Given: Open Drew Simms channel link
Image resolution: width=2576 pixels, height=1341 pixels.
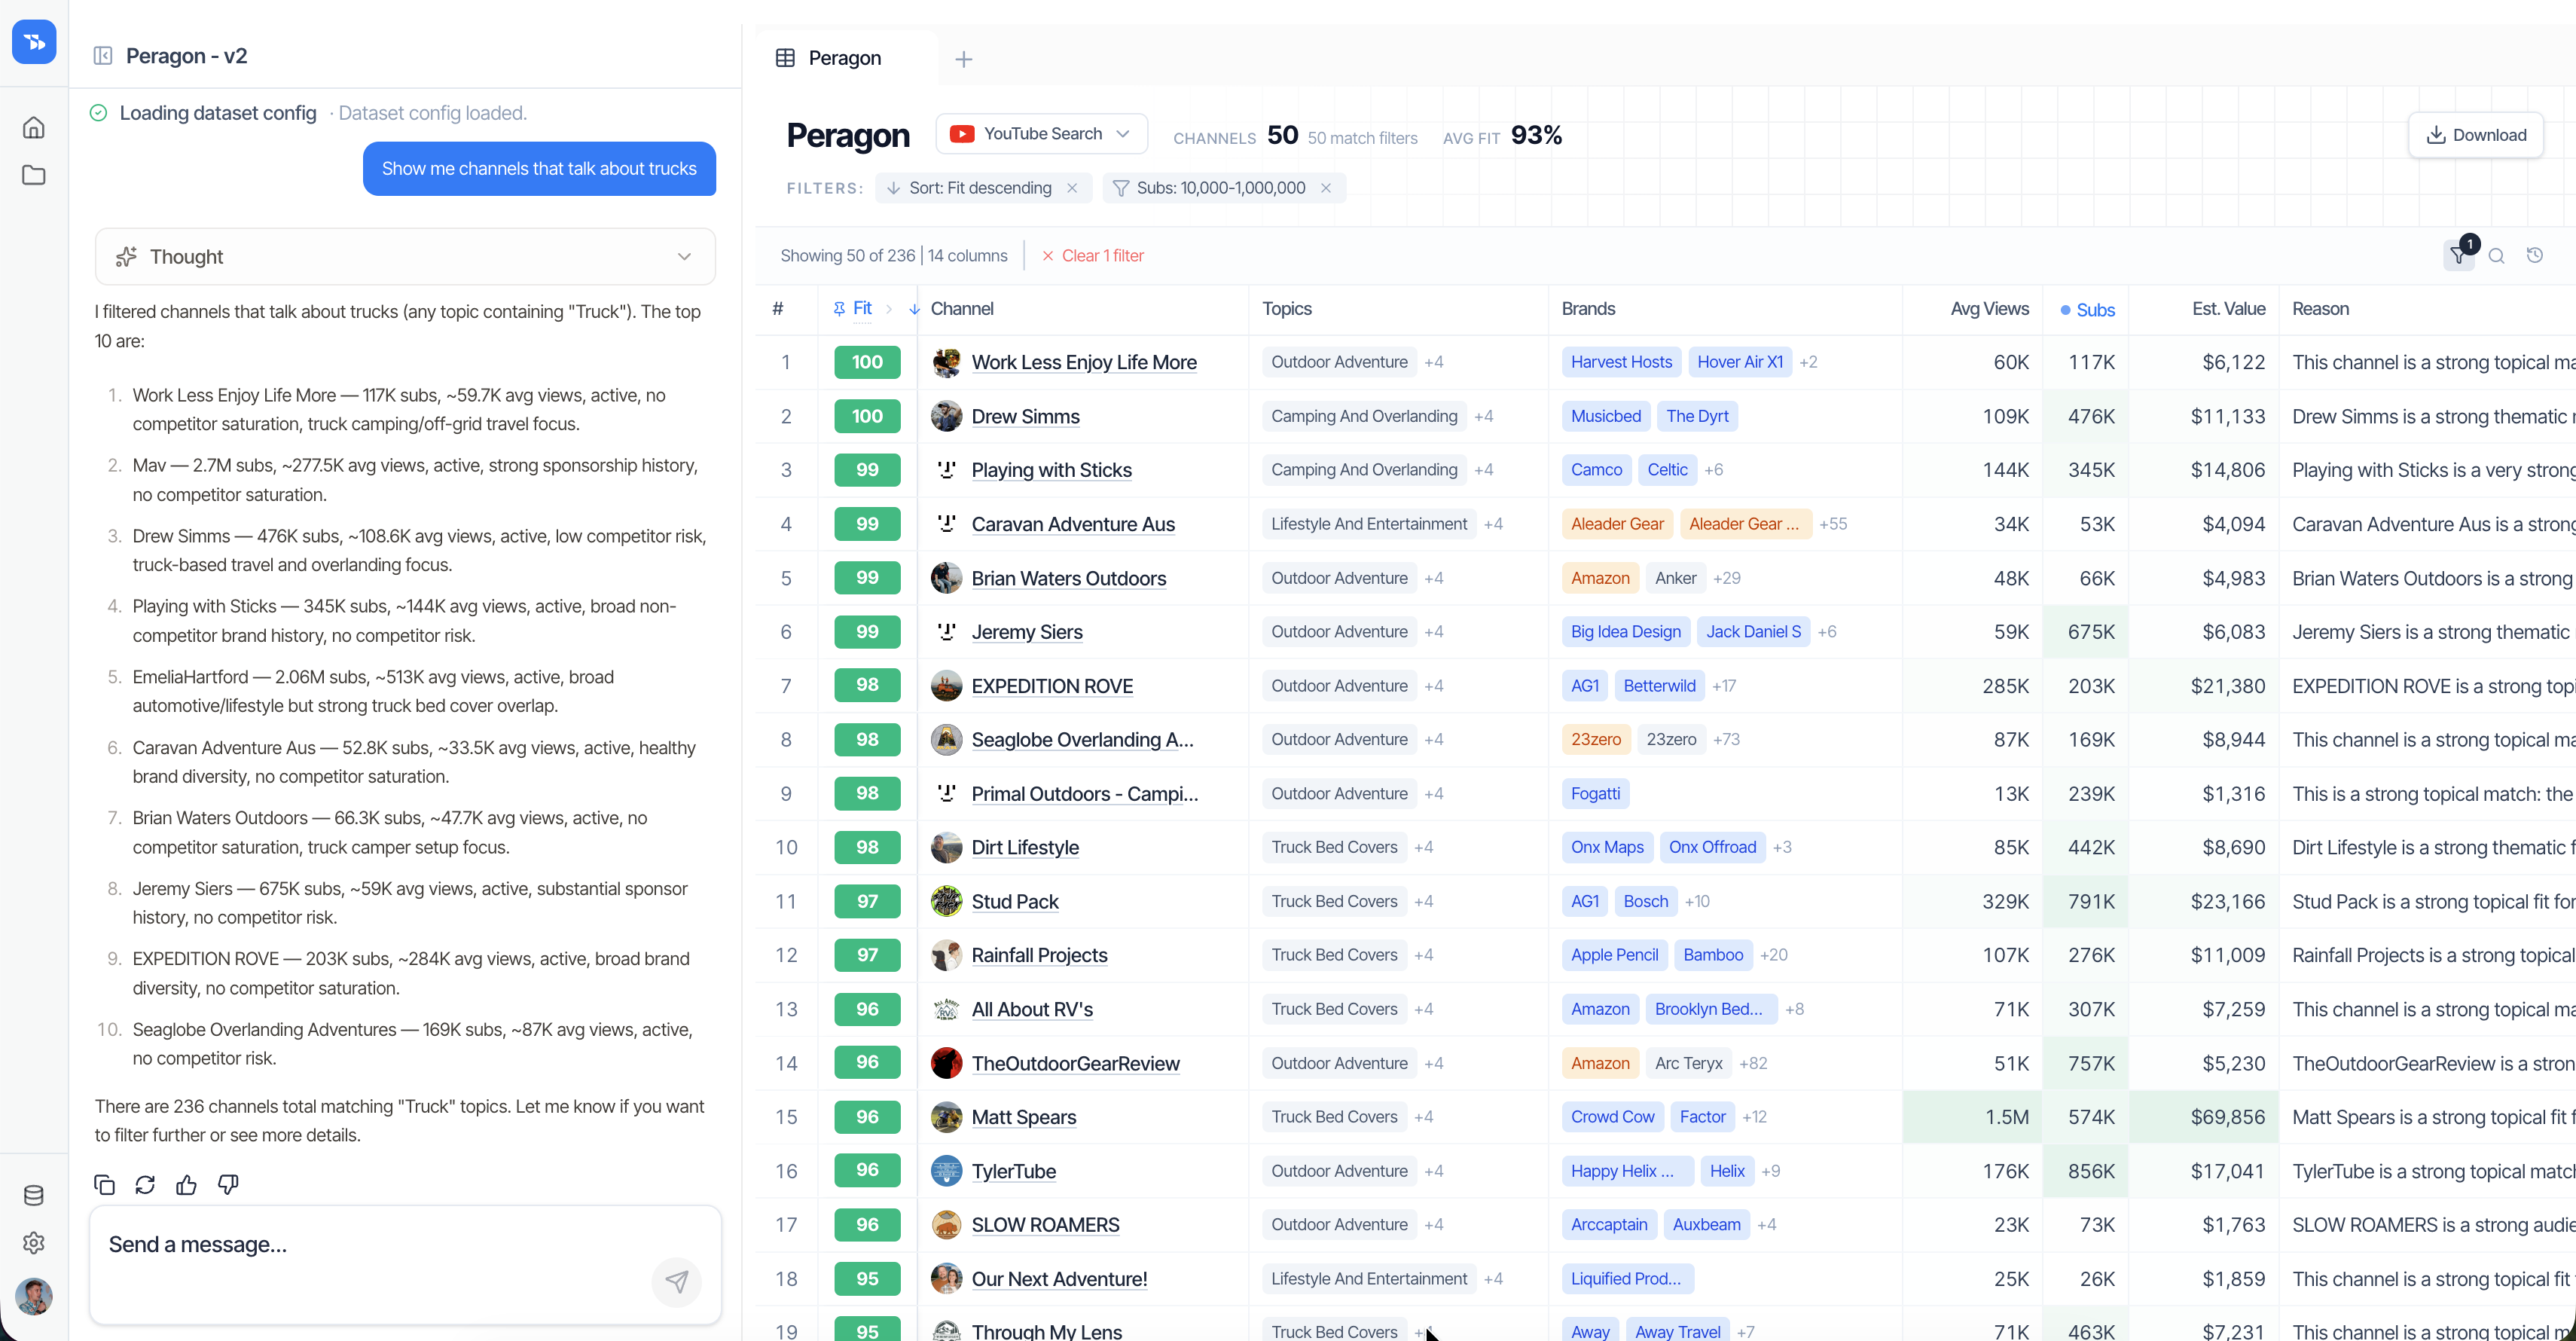Looking at the screenshot, I should coord(1025,416).
